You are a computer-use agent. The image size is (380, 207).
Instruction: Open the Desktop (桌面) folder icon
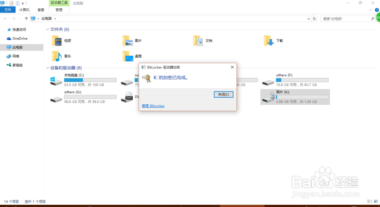[x=128, y=56]
